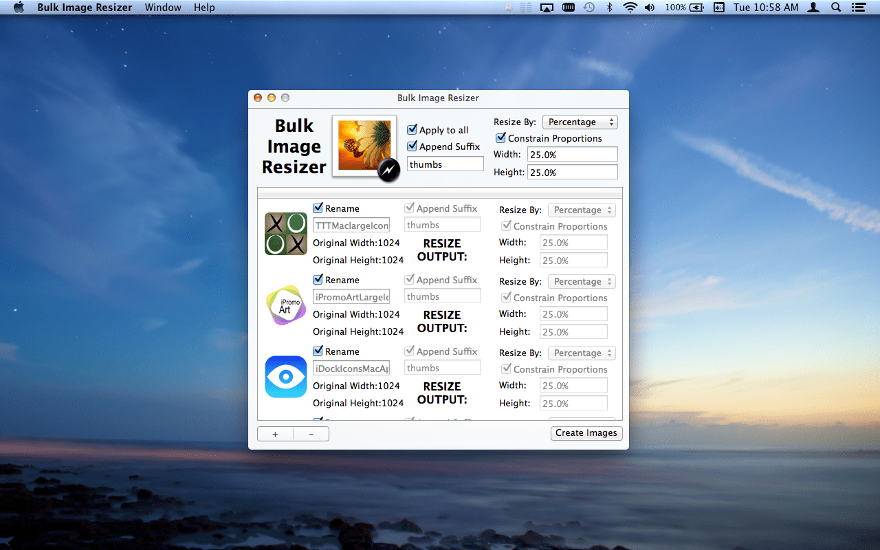Select the blue eye iDockIconsMac image icon

click(285, 376)
